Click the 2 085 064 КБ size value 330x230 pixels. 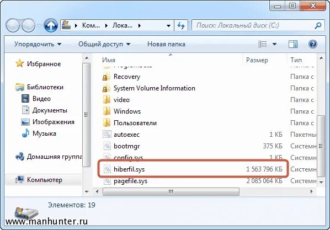[264, 181]
